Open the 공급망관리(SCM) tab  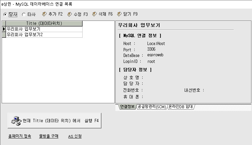(x=151, y=107)
